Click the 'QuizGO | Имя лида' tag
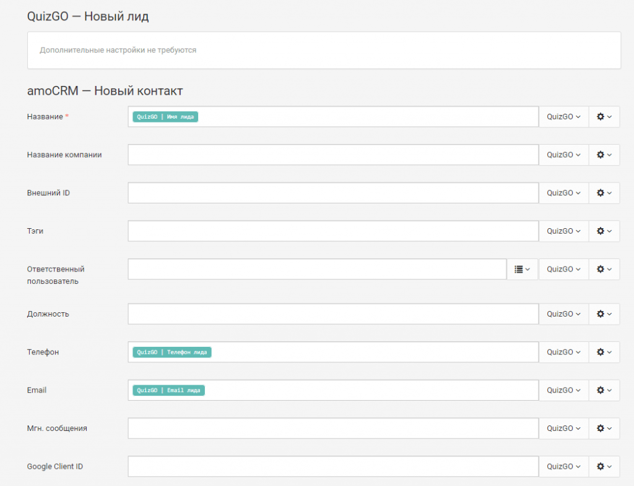 click(x=165, y=117)
